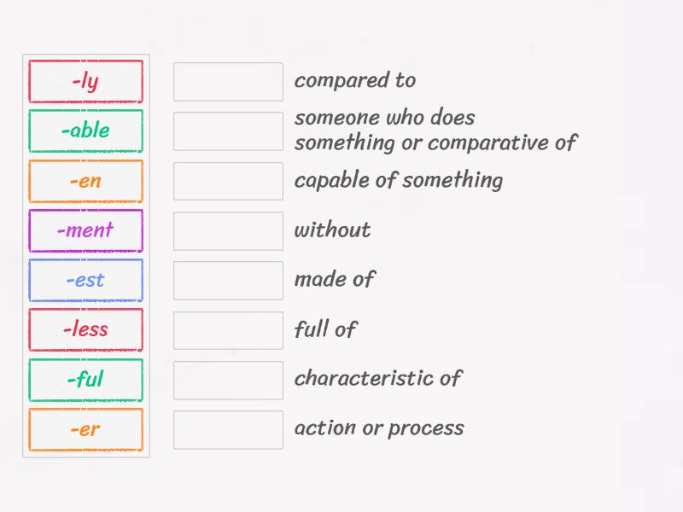This screenshot has height=512, width=683.
Task: Click the 'compared to' definition text
Action: 355,81
